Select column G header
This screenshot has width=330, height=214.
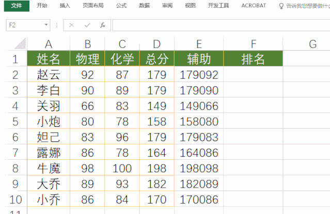[x=312, y=44]
